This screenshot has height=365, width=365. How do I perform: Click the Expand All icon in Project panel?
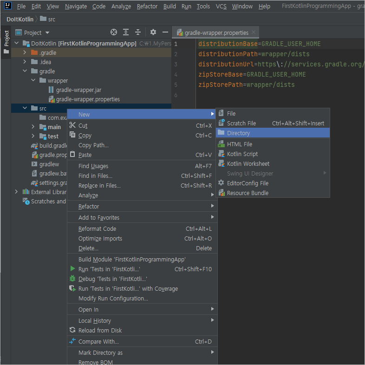pos(126,32)
